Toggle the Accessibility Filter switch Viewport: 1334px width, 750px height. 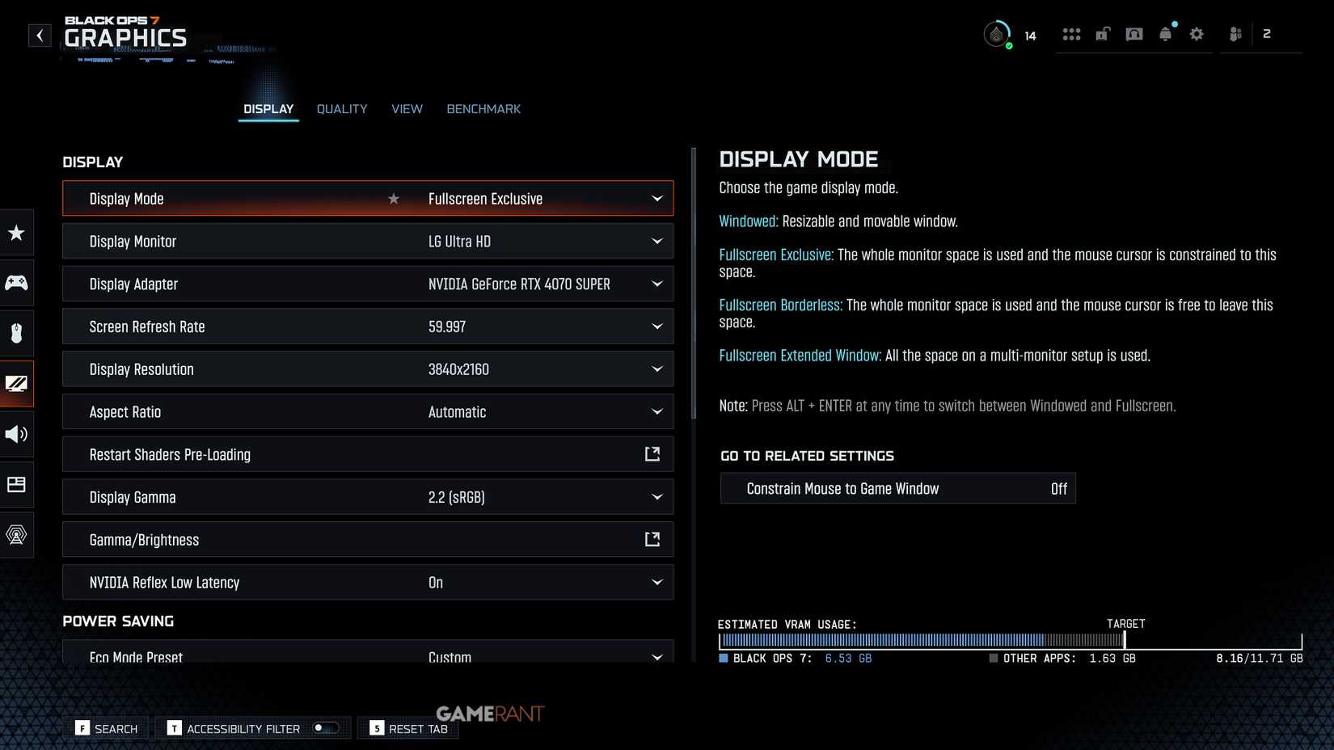326,728
